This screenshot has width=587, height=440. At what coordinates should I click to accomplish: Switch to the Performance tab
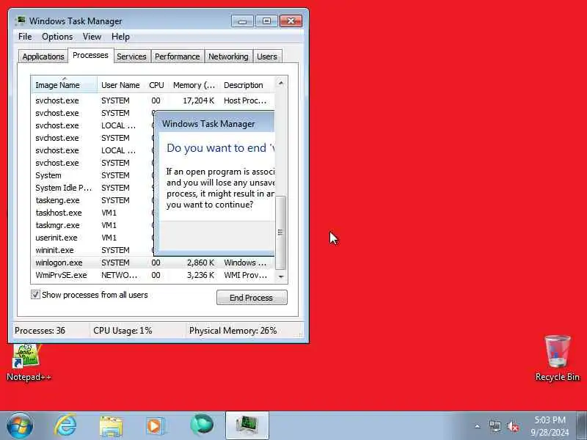point(177,56)
